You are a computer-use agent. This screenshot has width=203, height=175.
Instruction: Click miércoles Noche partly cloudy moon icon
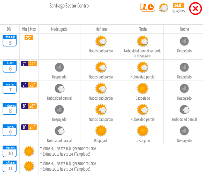(185, 110)
